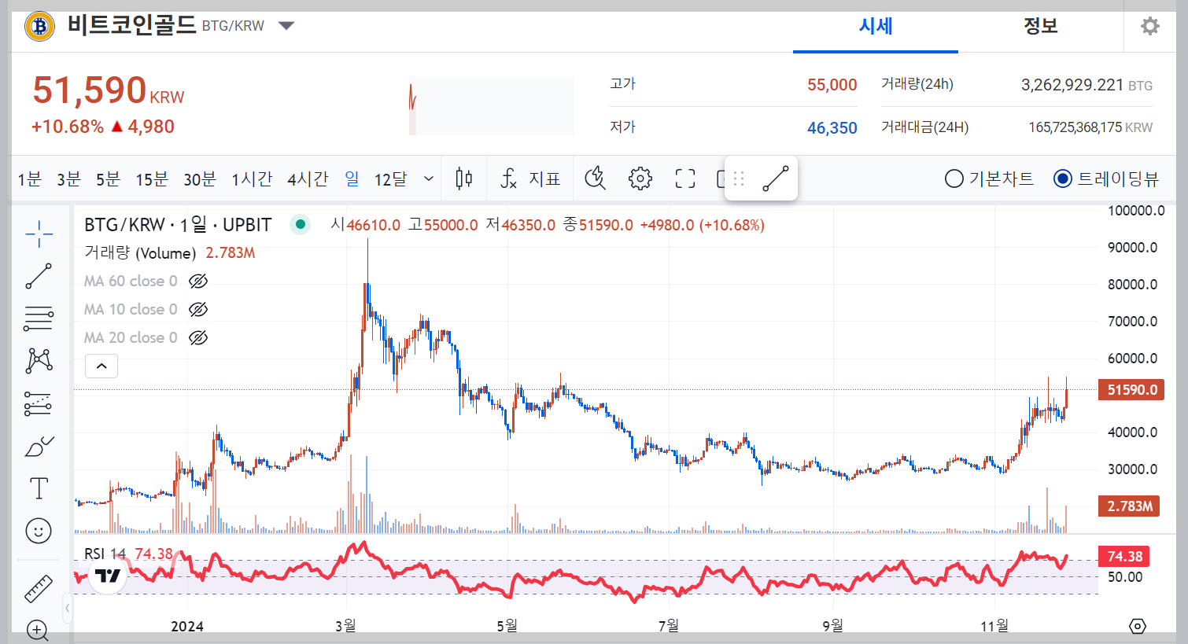This screenshot has height=644, width=1188.
Task: Select the ruler measure tool
Action: tap(39, 588)
